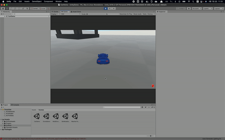The image size is (225, 140).
Task: Select the Rotate tool in toolbar
Action: [x=11, y=9]
